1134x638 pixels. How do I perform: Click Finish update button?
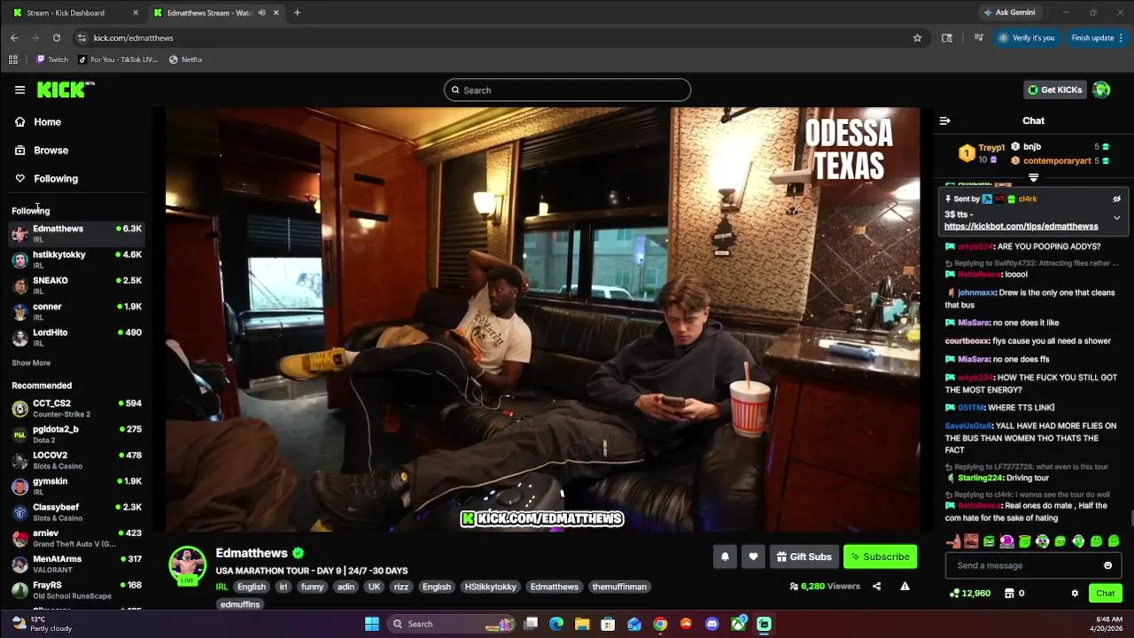click(1097, 38)
